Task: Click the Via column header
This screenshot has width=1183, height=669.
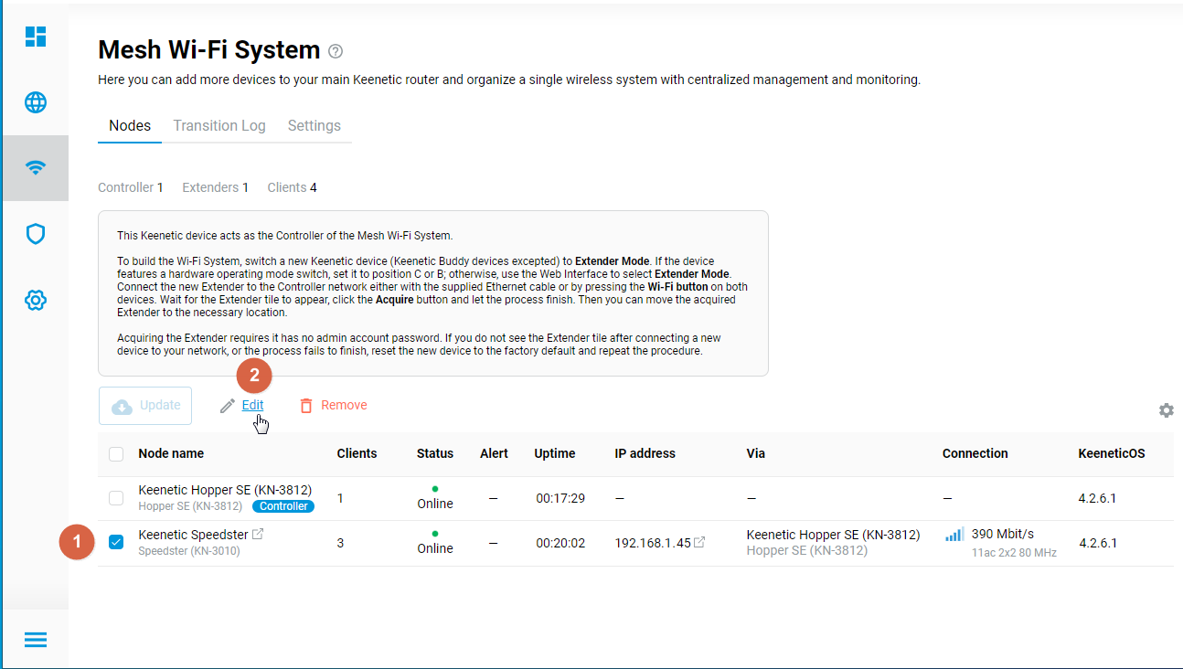Action: pyautogui.click(x=755, y=453)
